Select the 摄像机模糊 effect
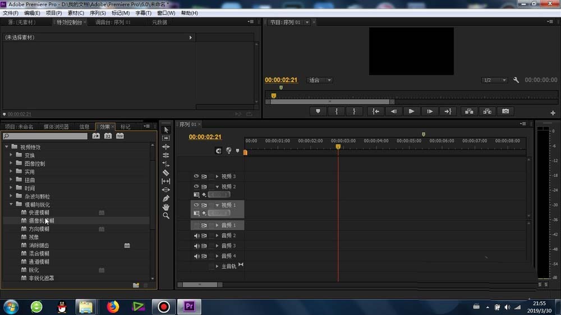Viewport: 561px width, 315px height. [42, 221]
